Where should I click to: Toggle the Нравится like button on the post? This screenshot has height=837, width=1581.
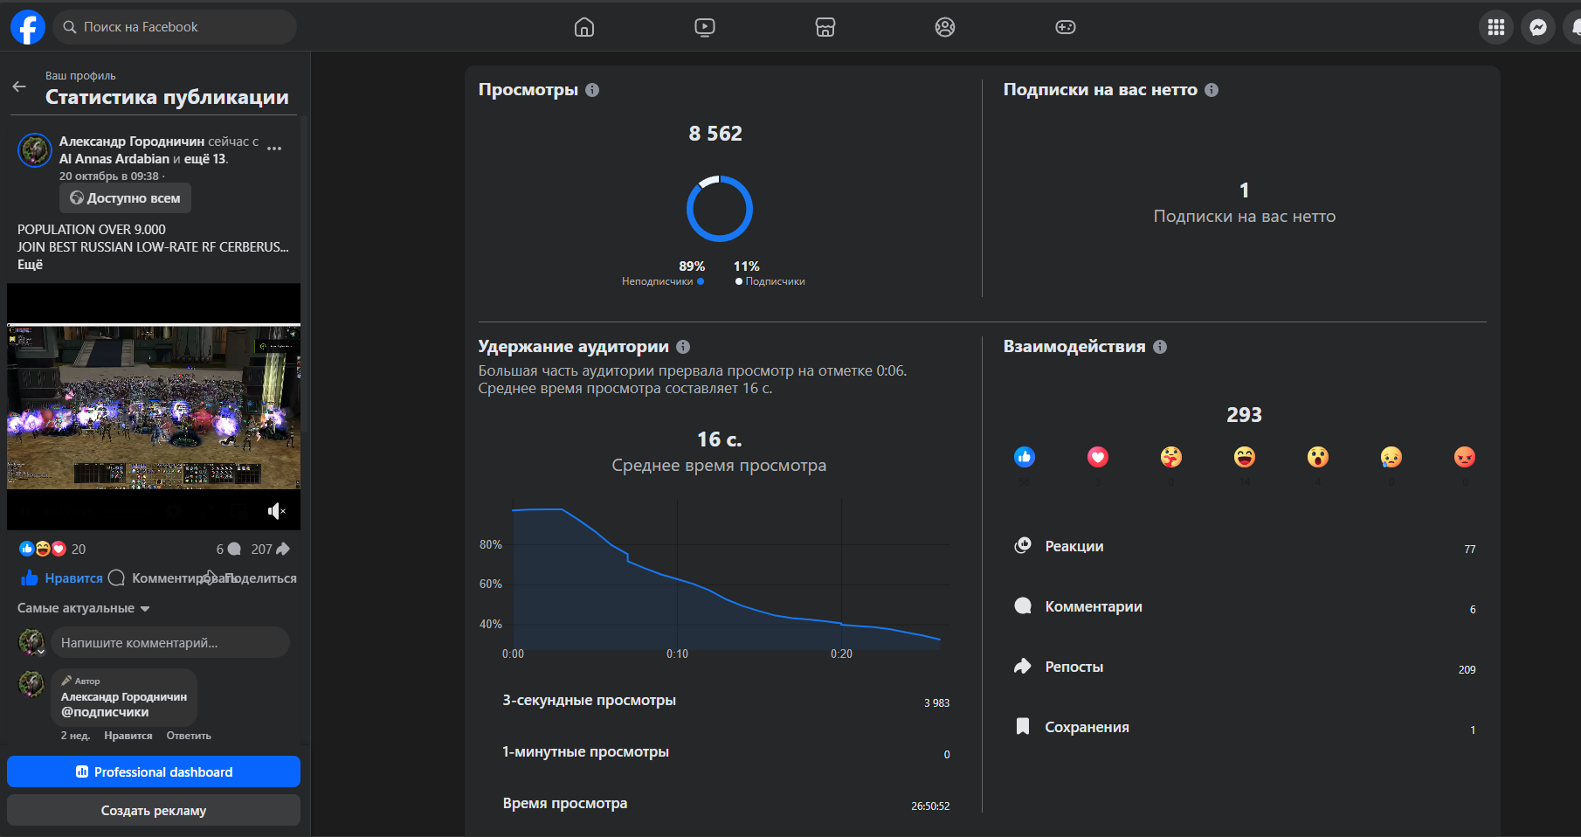click(x=62, y=578)
